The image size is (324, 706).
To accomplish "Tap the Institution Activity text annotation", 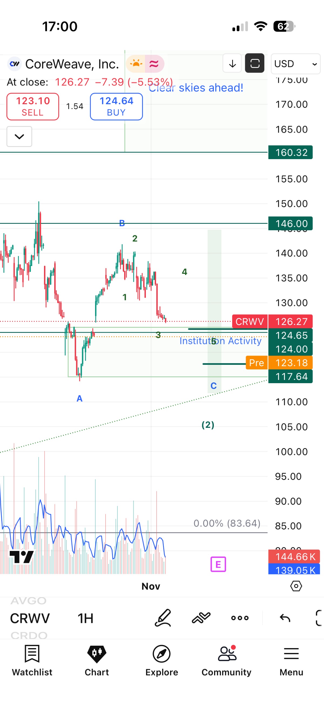I will [x=220, y=341].
